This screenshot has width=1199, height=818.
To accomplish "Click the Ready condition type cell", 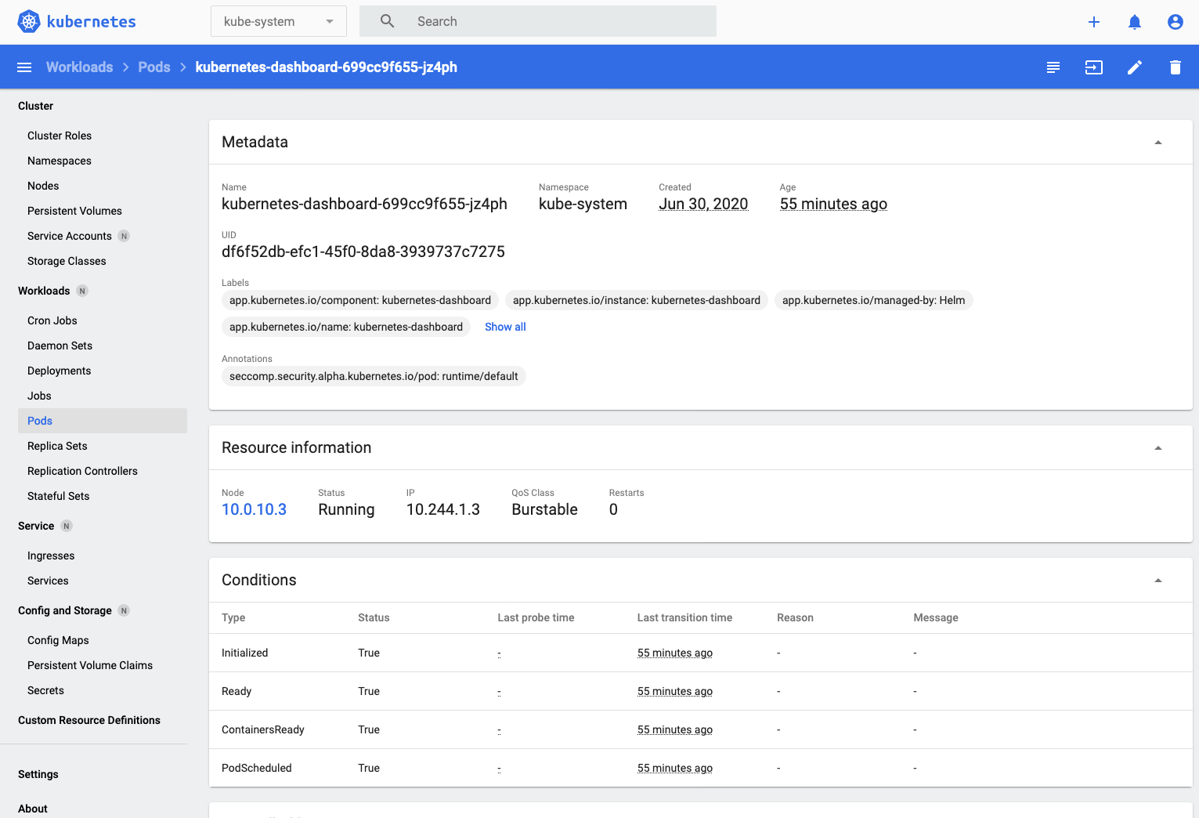I will pos(237,691).
